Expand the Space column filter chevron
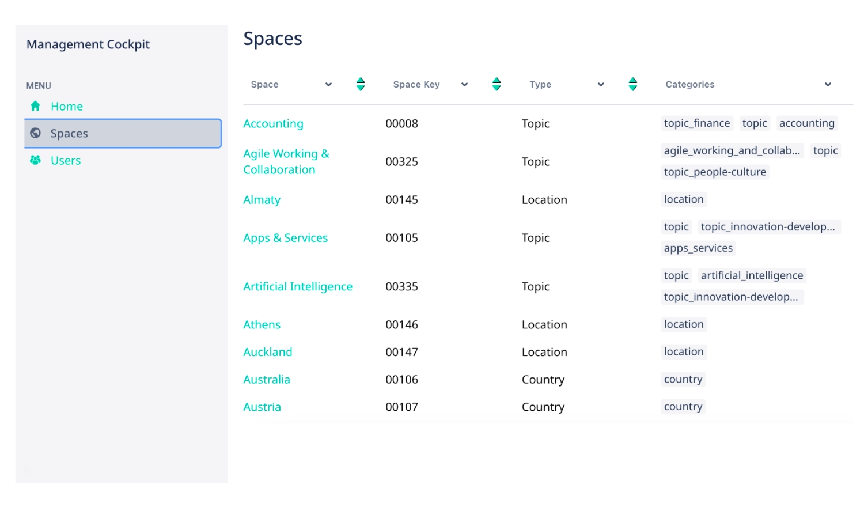This screenshot has width=864, height=507. (328, 85)
